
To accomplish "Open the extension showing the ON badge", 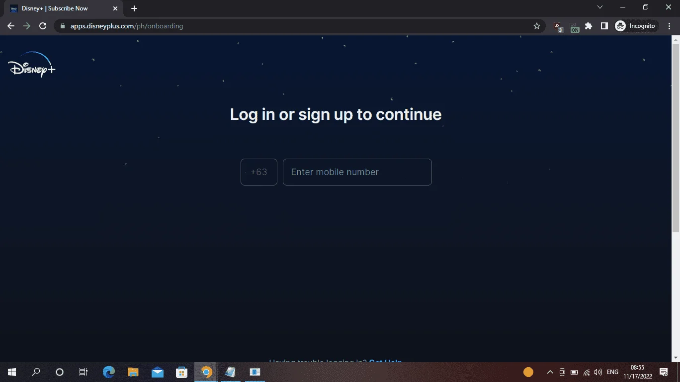I will (574, 27).
